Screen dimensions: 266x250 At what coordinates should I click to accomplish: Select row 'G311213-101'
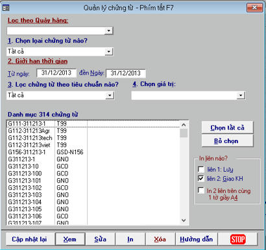point(93,181)
